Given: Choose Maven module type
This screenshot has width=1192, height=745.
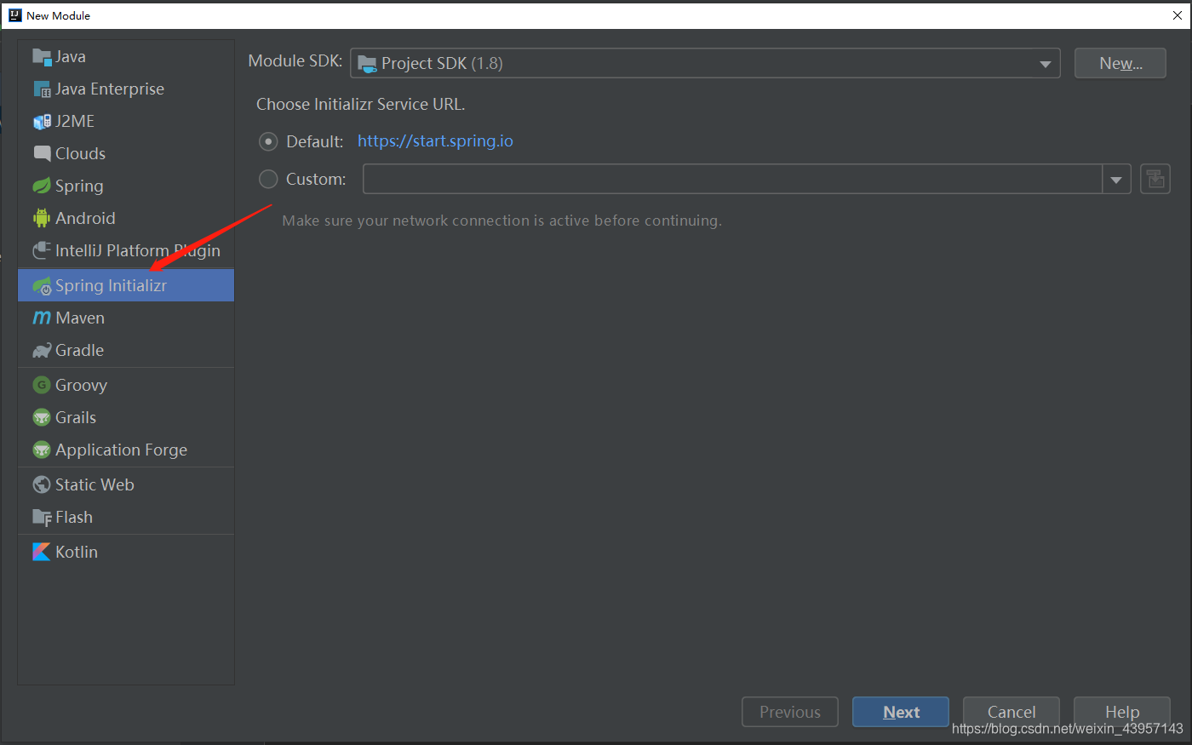Looking at the screenshot, I should coord(126,318).
